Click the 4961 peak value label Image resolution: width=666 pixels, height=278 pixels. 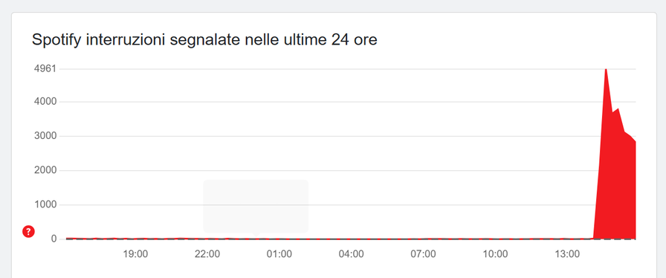pos(45,69)
